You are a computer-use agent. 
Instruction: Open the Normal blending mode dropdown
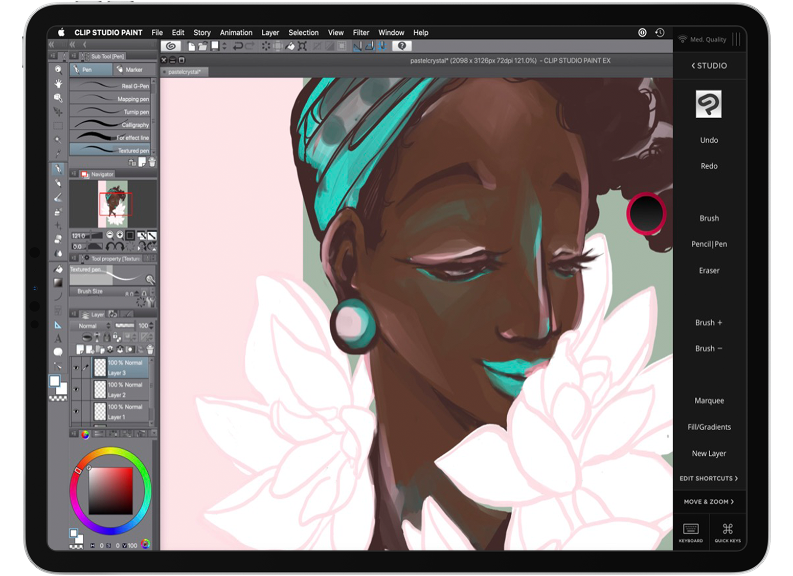click(x=90, y=326)
